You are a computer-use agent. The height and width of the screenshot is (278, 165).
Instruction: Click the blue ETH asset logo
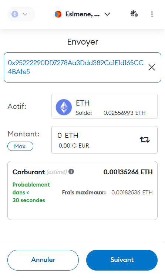(x=64, y=107)
